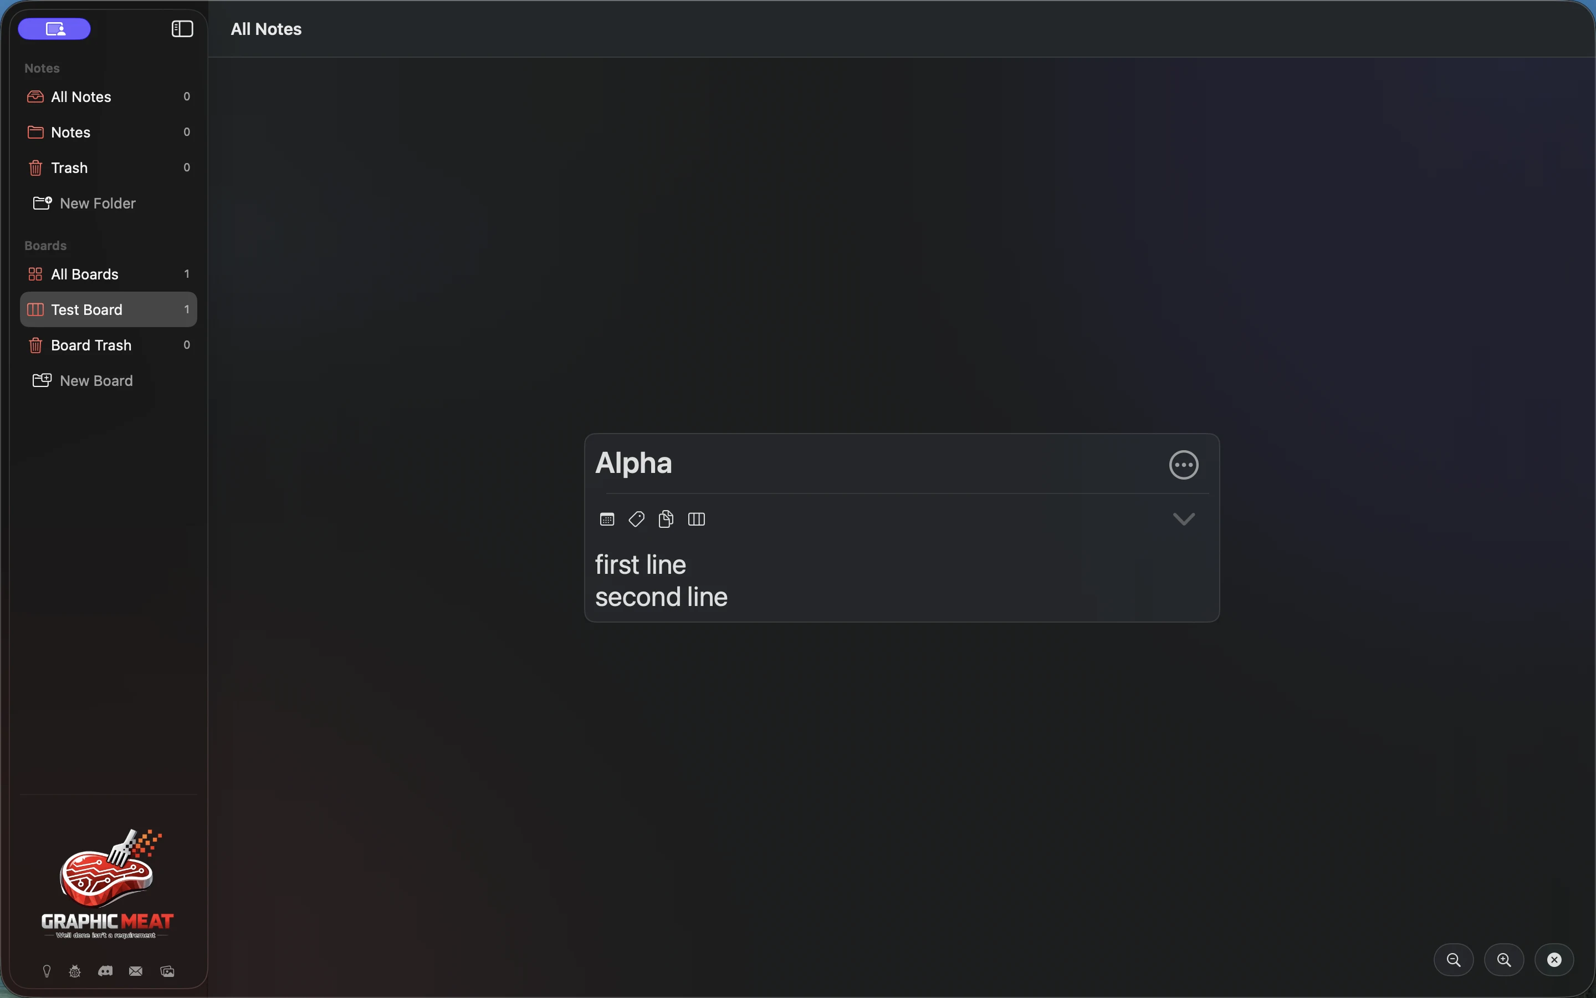Click the round X close button at bottom right
The height and width of the screenshot is (998, 1596).
[x=1554, y=960]
